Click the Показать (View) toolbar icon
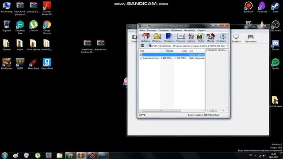283x159 pixels. point(181,38)
